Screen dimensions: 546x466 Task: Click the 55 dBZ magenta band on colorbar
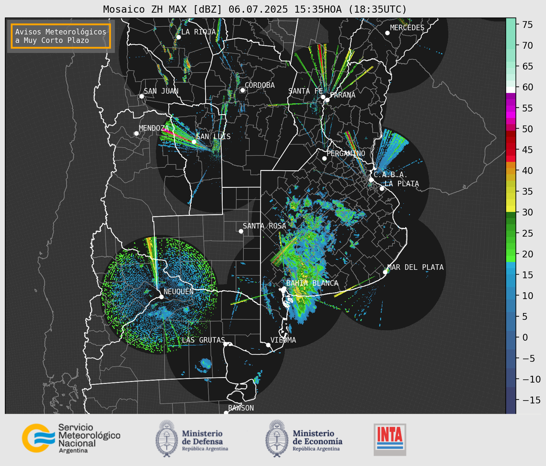pyautogui.click(x=511, y=108)
